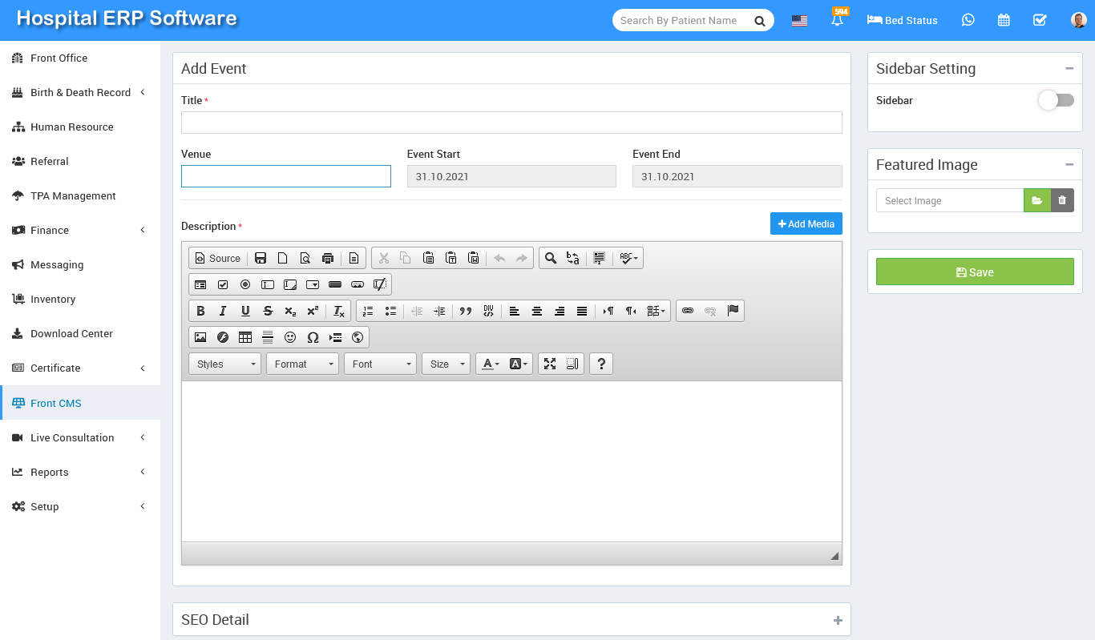Click the notification bell icon
This screenshot has width=1095, height=640.
pos(838,21)
